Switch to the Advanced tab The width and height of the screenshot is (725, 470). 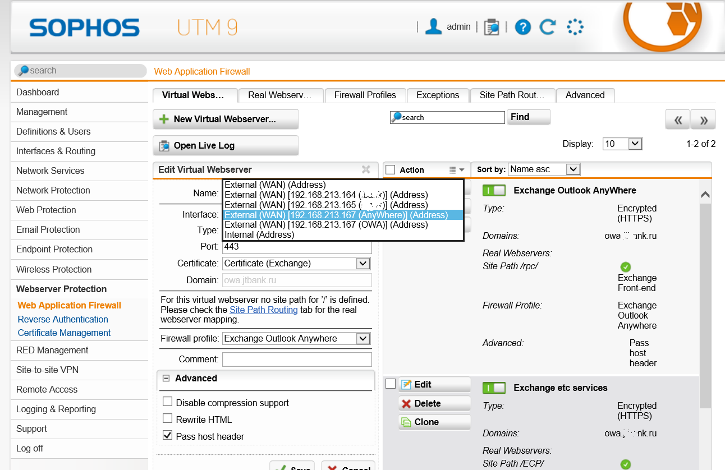585,95
